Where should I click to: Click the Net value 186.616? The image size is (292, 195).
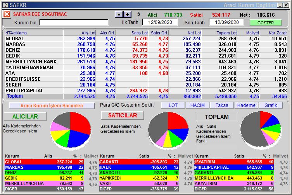point(266,15)
